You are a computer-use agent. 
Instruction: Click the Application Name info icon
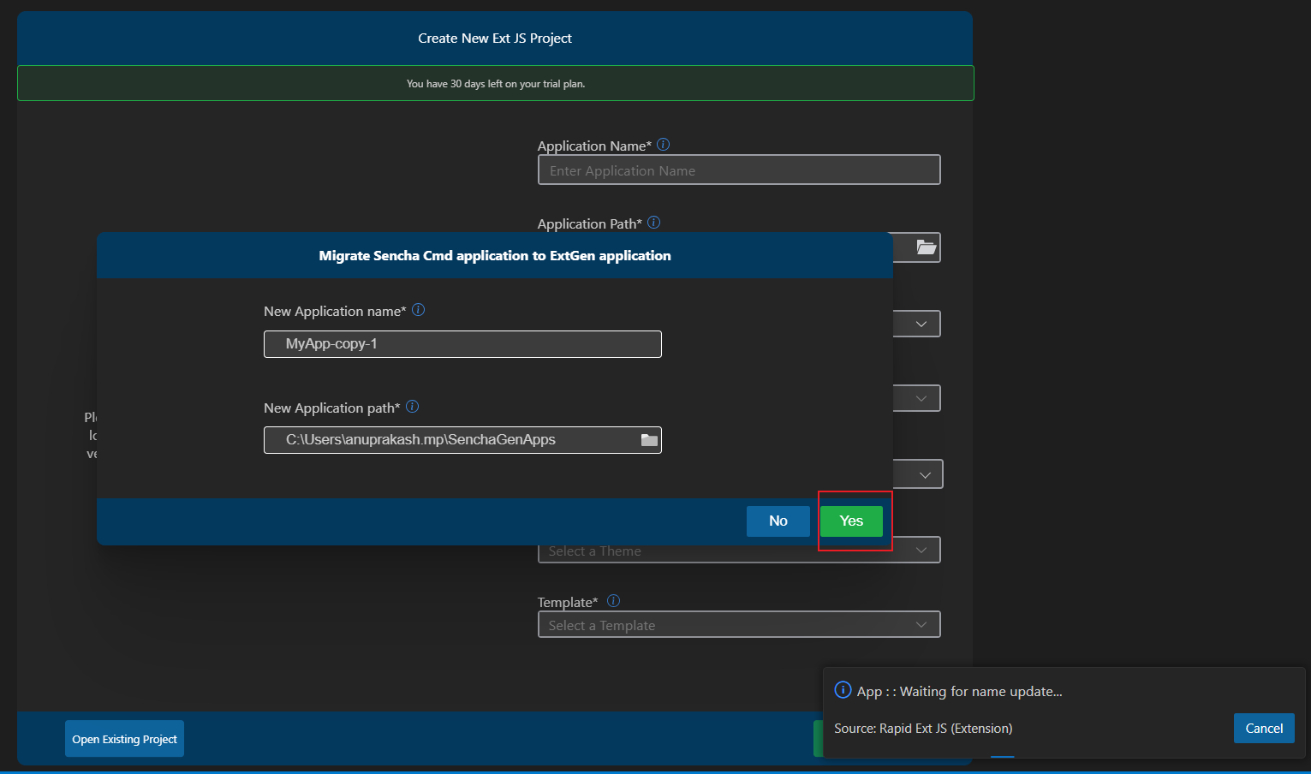tap(663, 145)
